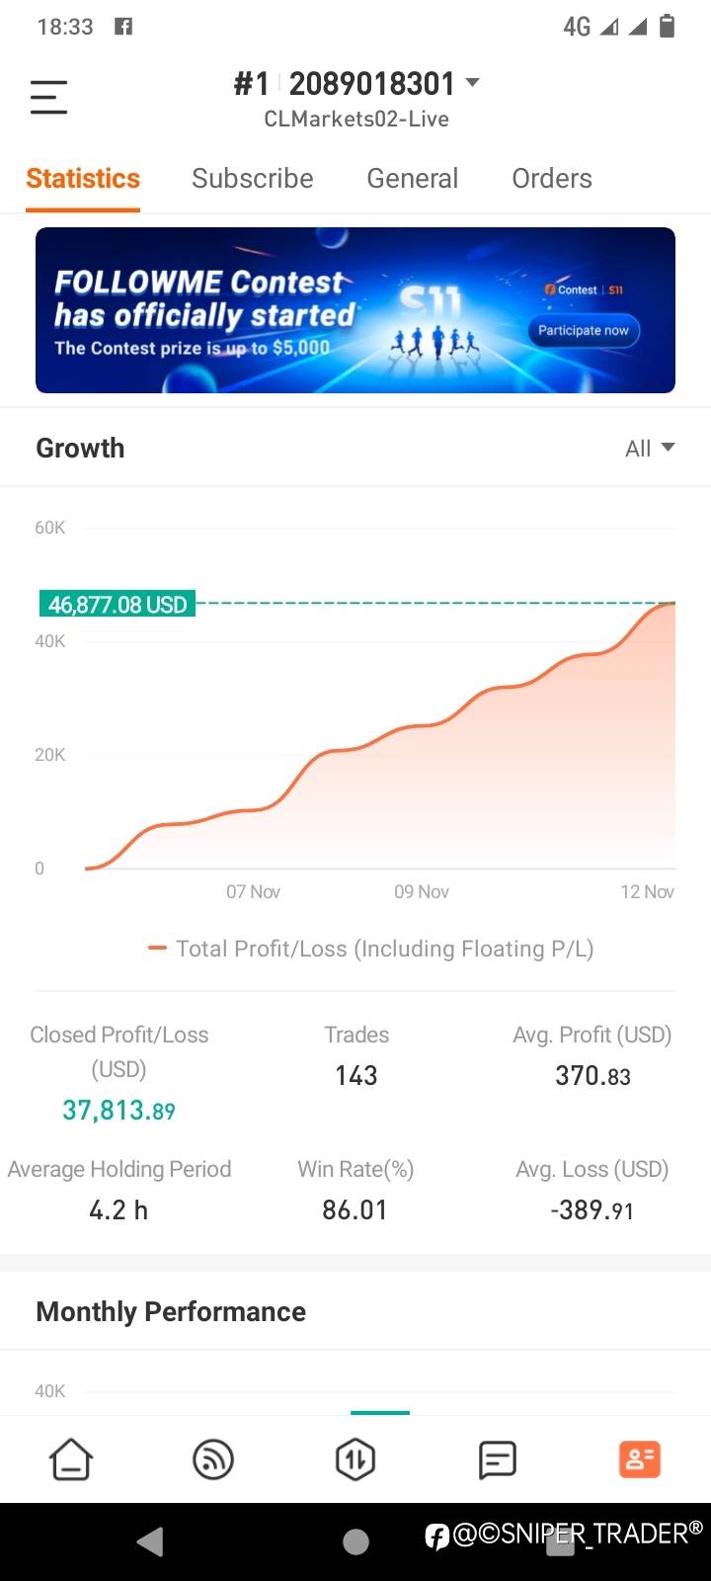Open the hamburger menu icon
This screenshot has height=1581, width=711.
pos(48,97)
